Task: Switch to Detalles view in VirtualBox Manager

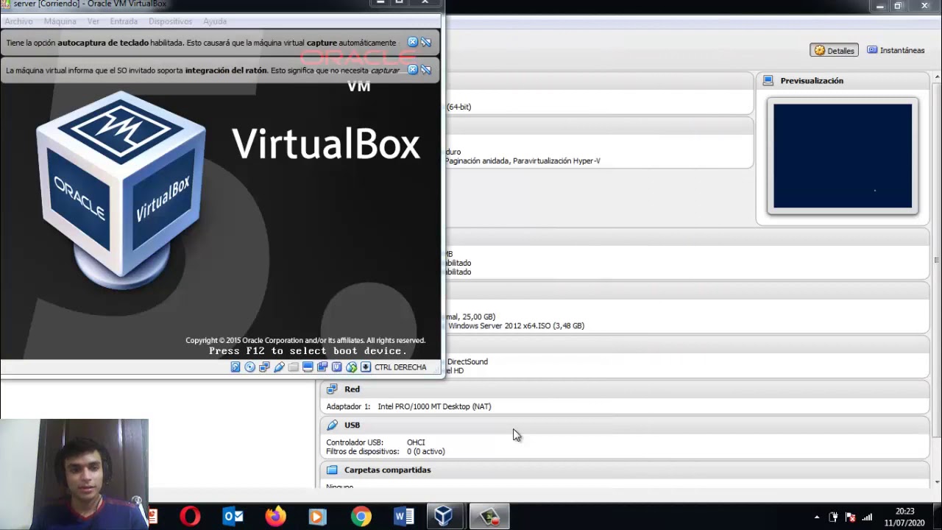Action: 834,50
